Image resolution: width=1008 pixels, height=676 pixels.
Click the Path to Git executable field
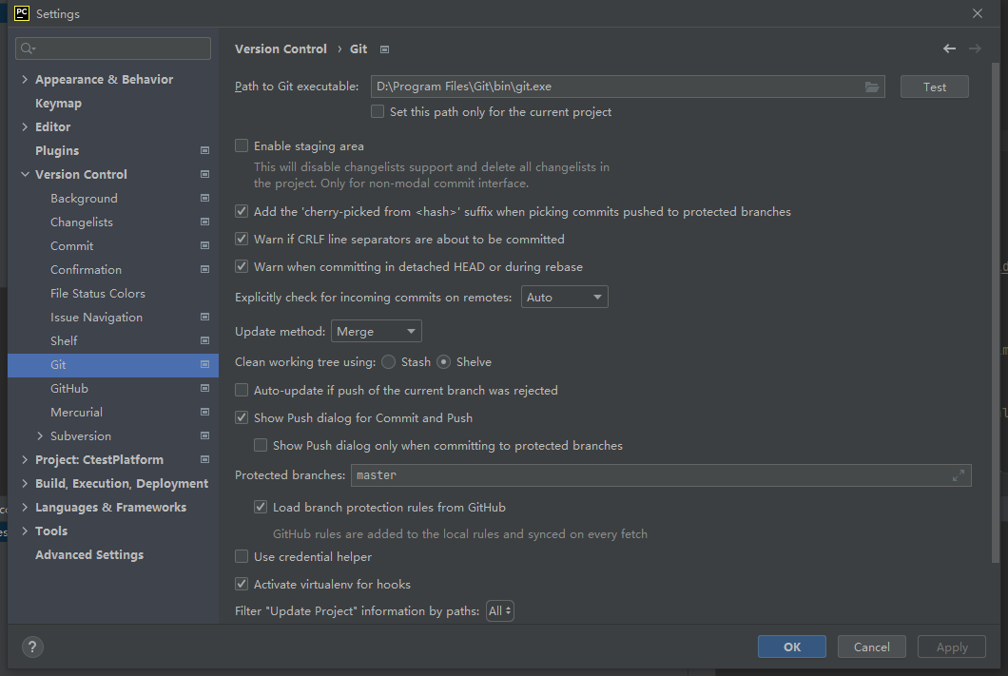[x=613, y=87]
